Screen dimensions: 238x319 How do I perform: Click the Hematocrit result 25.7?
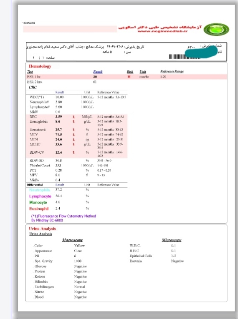click(x=59, y=129)
